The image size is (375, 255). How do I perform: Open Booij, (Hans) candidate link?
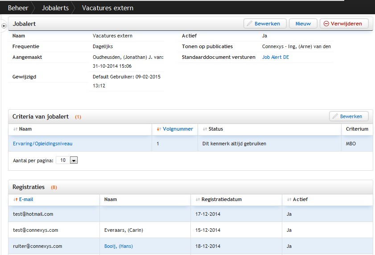pyautogui.click(x=118, y=246)
